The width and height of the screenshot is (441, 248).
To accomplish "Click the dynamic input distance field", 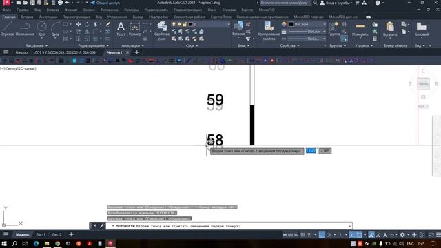I will point(311,151).
